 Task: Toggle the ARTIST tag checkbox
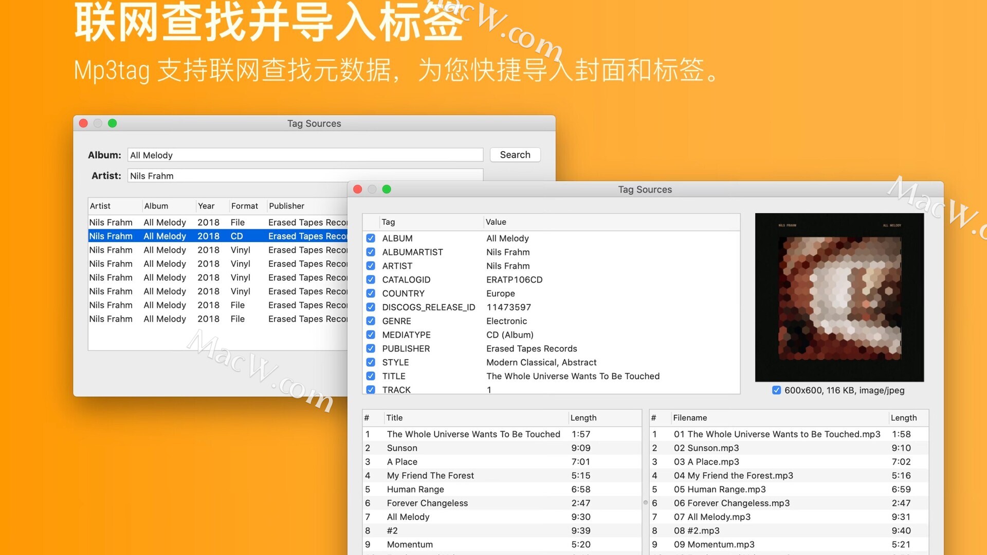tap(371, 266)
